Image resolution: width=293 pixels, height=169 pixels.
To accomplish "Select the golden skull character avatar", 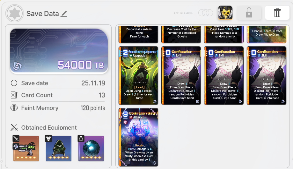I will 225,13.
